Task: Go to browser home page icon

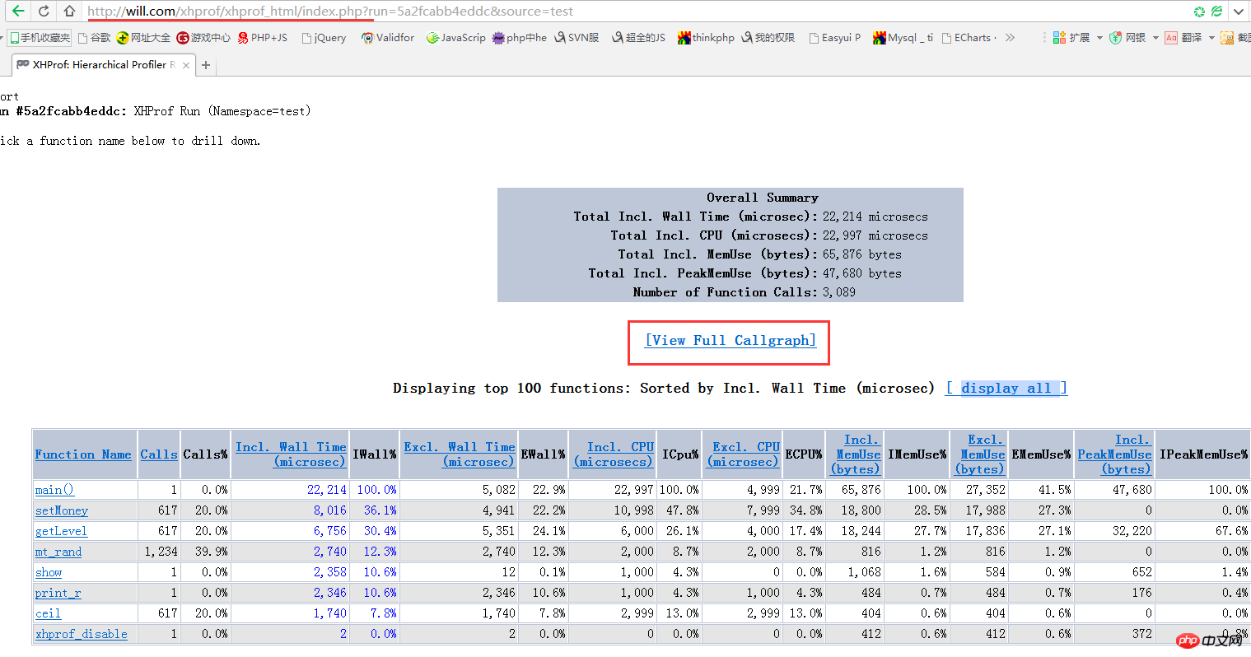Action: point(70,12)
